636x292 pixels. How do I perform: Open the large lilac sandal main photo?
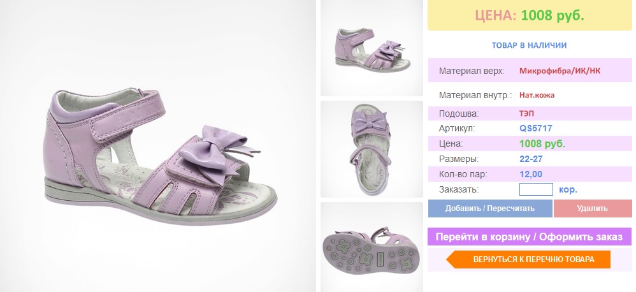coord(158,146)
